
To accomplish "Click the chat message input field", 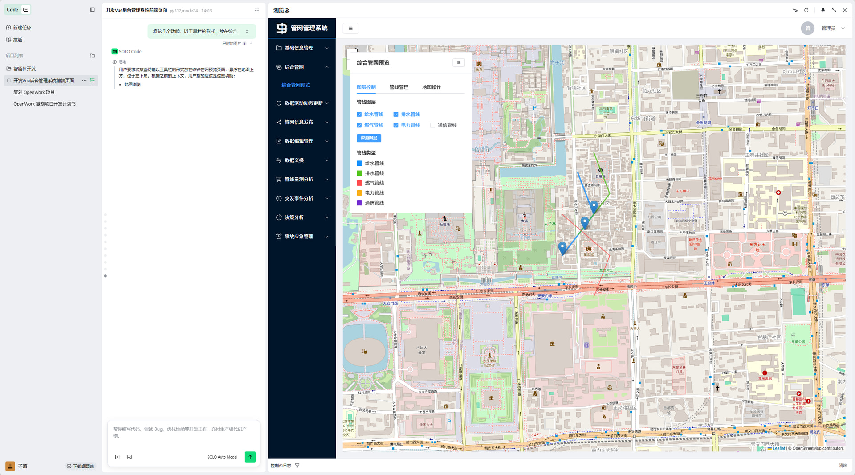I will (183, 432).
